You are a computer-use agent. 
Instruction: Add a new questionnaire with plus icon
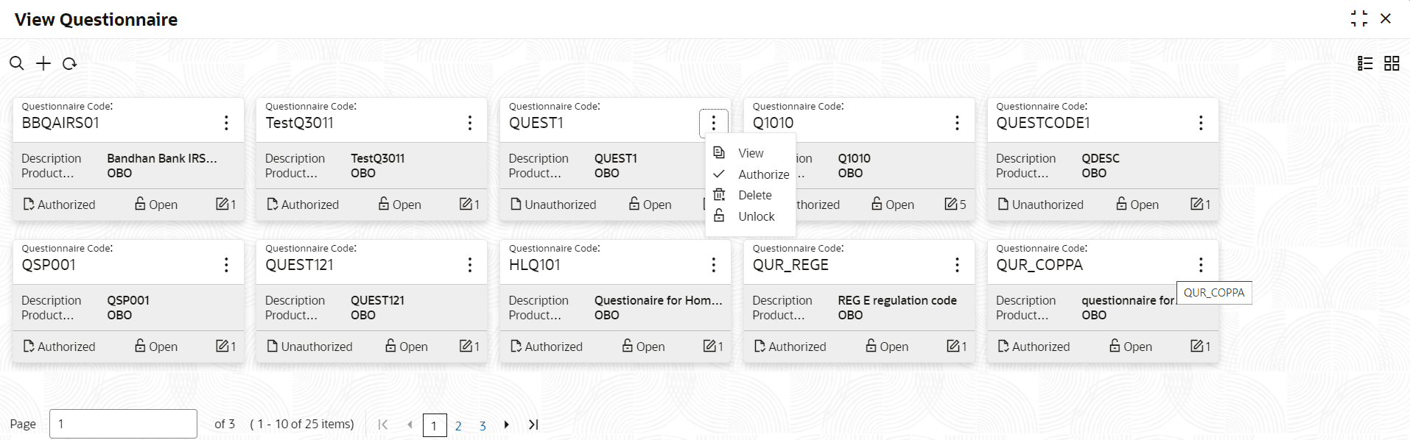pos(43,63)
